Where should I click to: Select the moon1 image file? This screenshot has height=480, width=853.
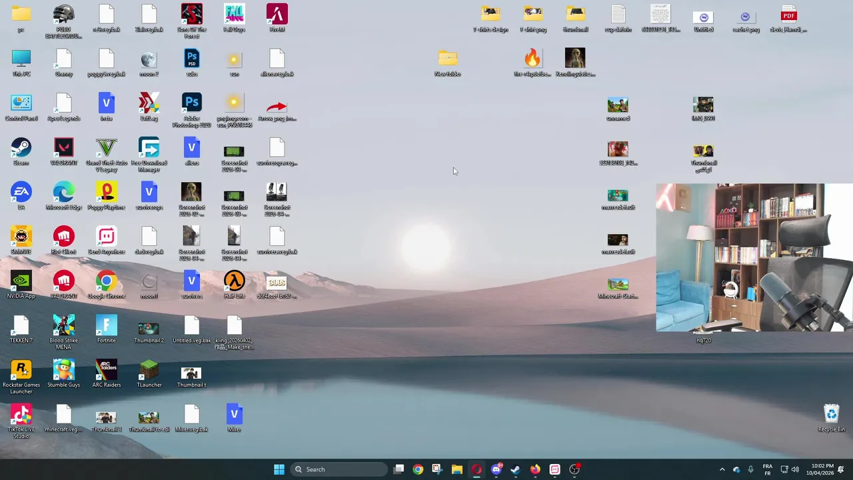point(149,285)
